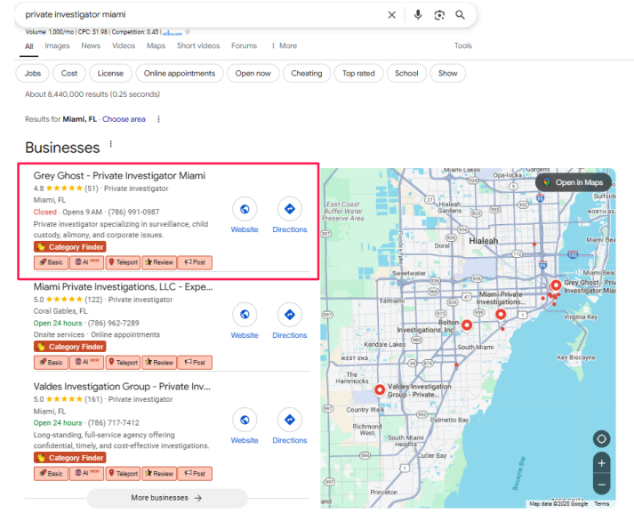Switch to the Images tab

tap(57, 46)
